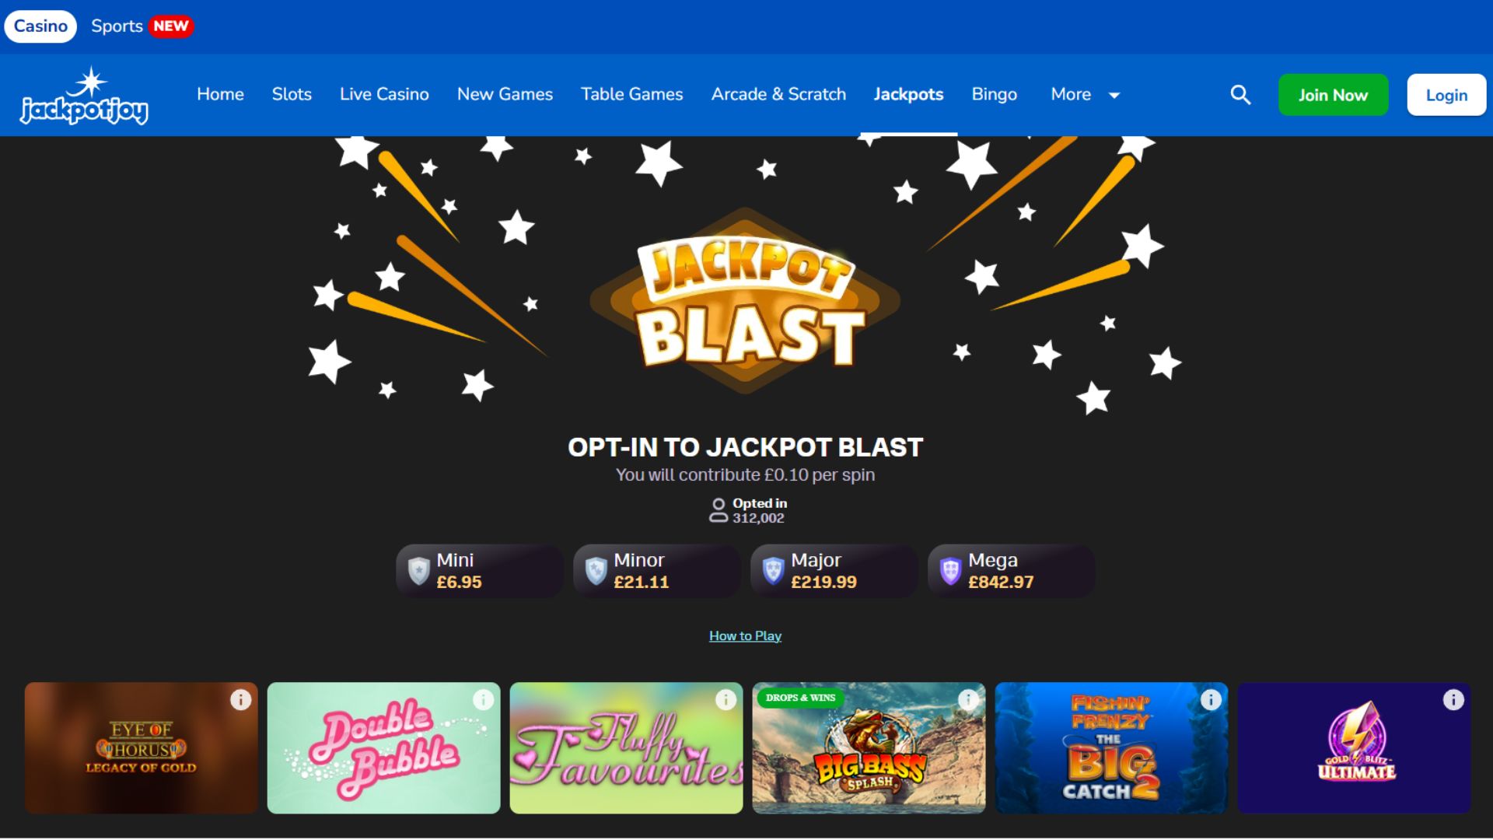The image size is (1493, 840).
Task: Show info for Big Bass Splash game
Action: [969, 700]
